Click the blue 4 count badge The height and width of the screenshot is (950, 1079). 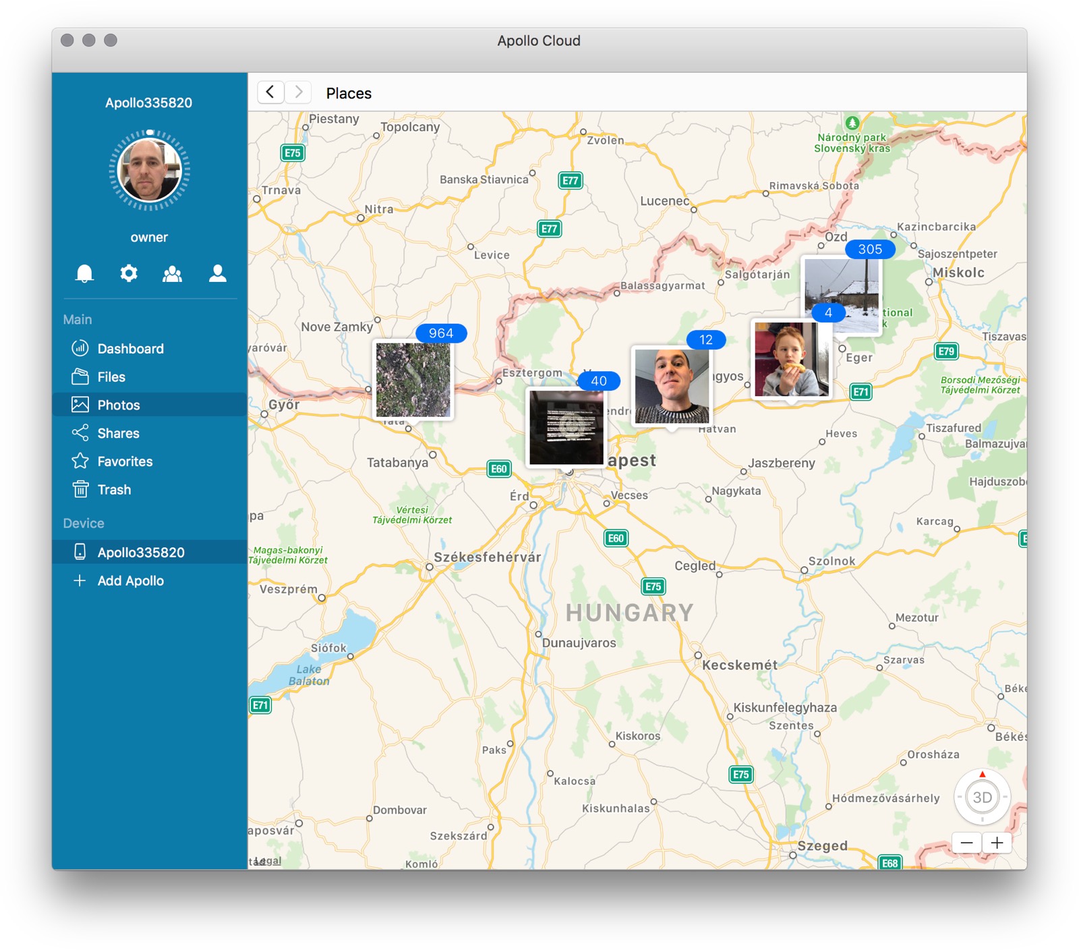tap(828, 312)
